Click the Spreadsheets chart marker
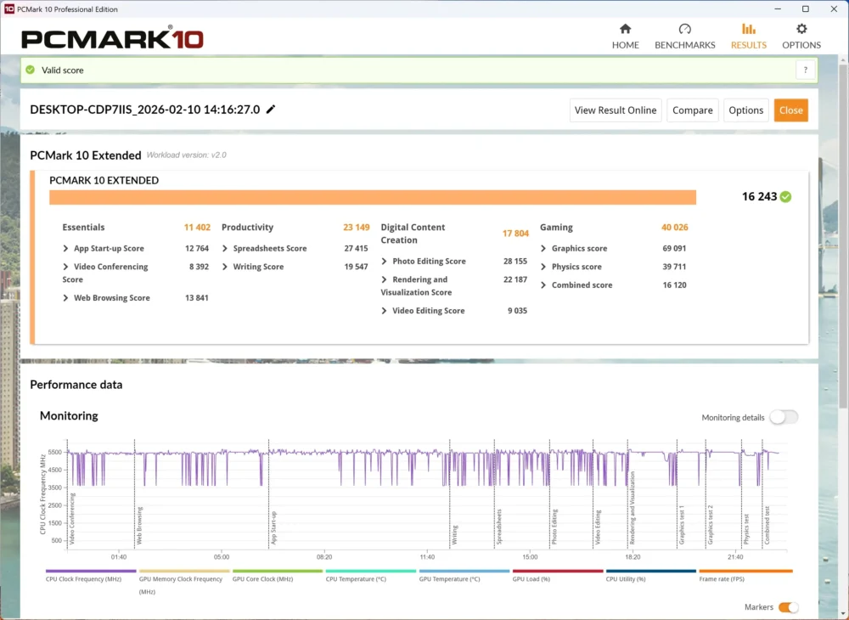This screenshot has height=620, width=849. [x=498, y=527]
